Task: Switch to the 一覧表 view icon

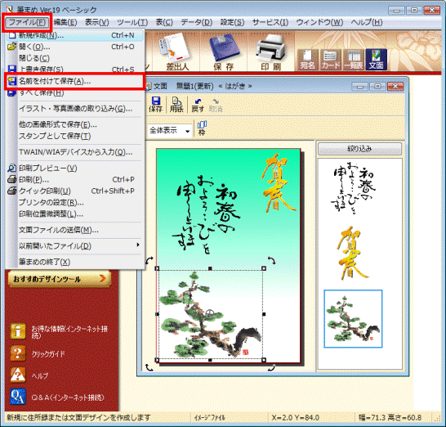Action: pos(353,60)
